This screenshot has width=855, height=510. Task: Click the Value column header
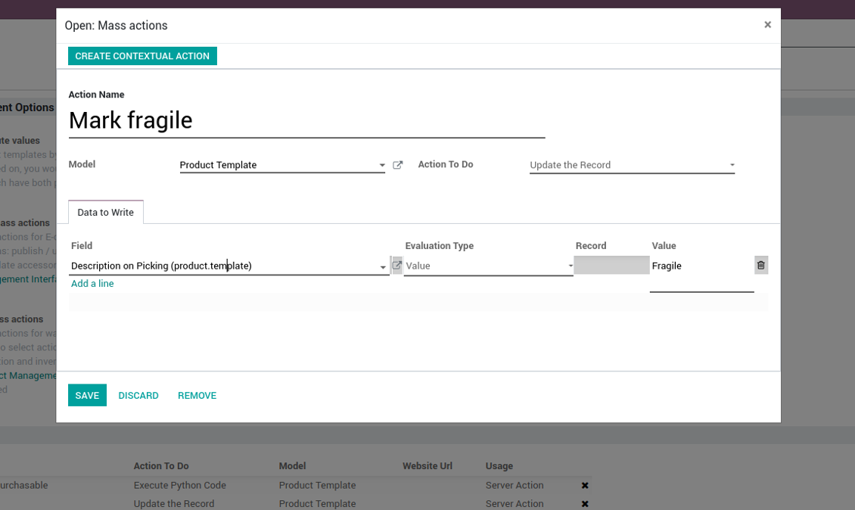pos(664,245)
